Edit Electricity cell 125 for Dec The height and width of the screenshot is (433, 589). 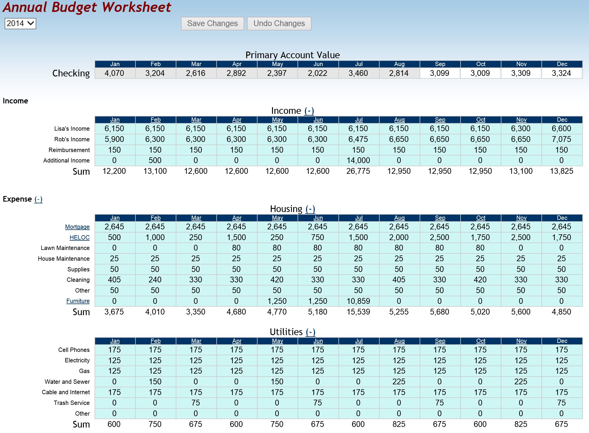tap(562, 361)
